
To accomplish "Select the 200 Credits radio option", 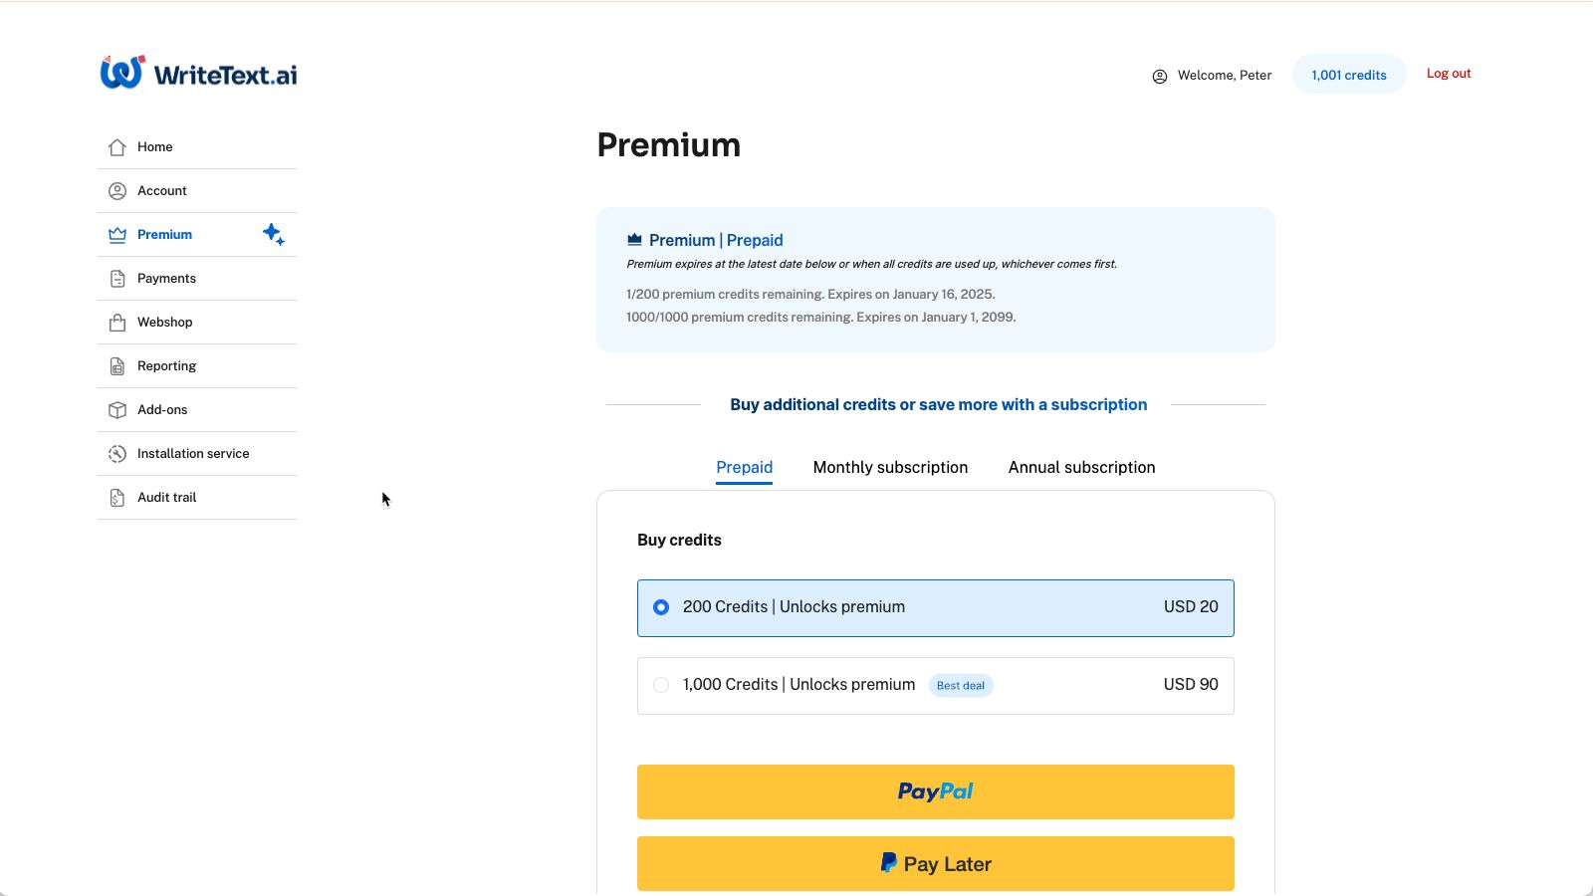I will [661, 607].
